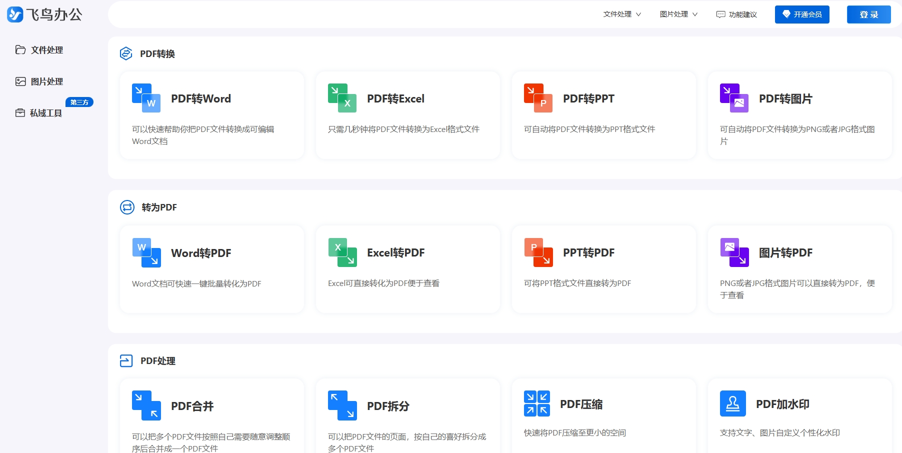Viewport: 902px width, 453px height.
Task: Click the PDF加水印 stamp icon
Action: click(733, 403)
